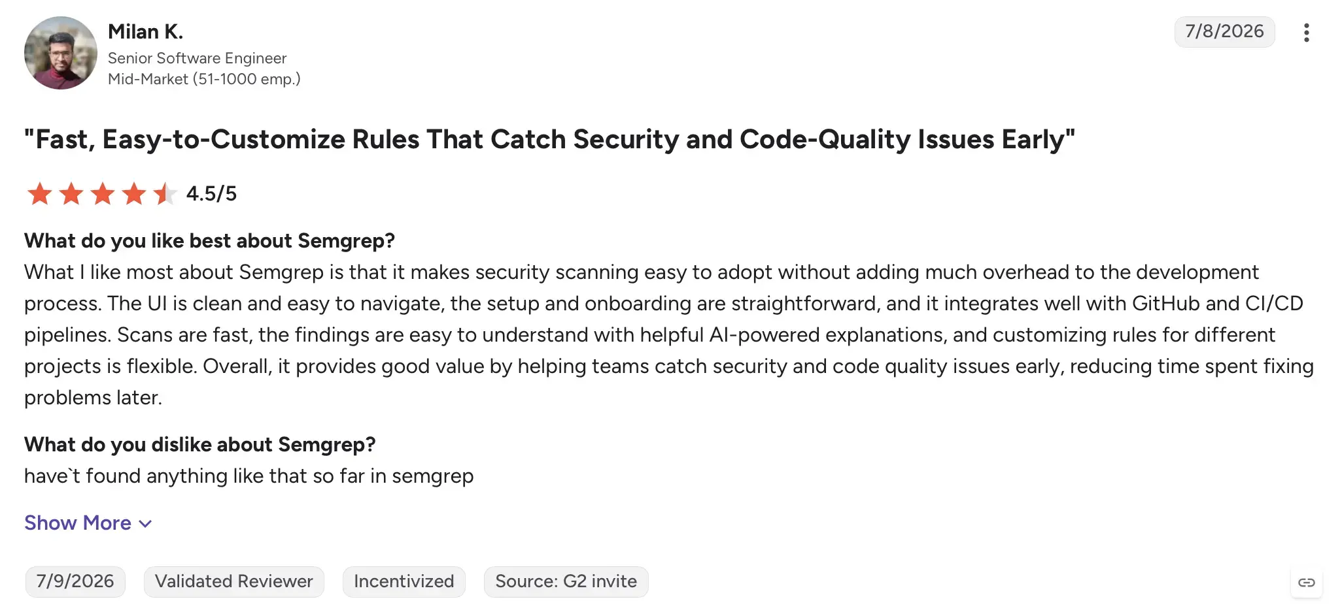Click the Source: G2 invite tag

click(x=566, y=581)
